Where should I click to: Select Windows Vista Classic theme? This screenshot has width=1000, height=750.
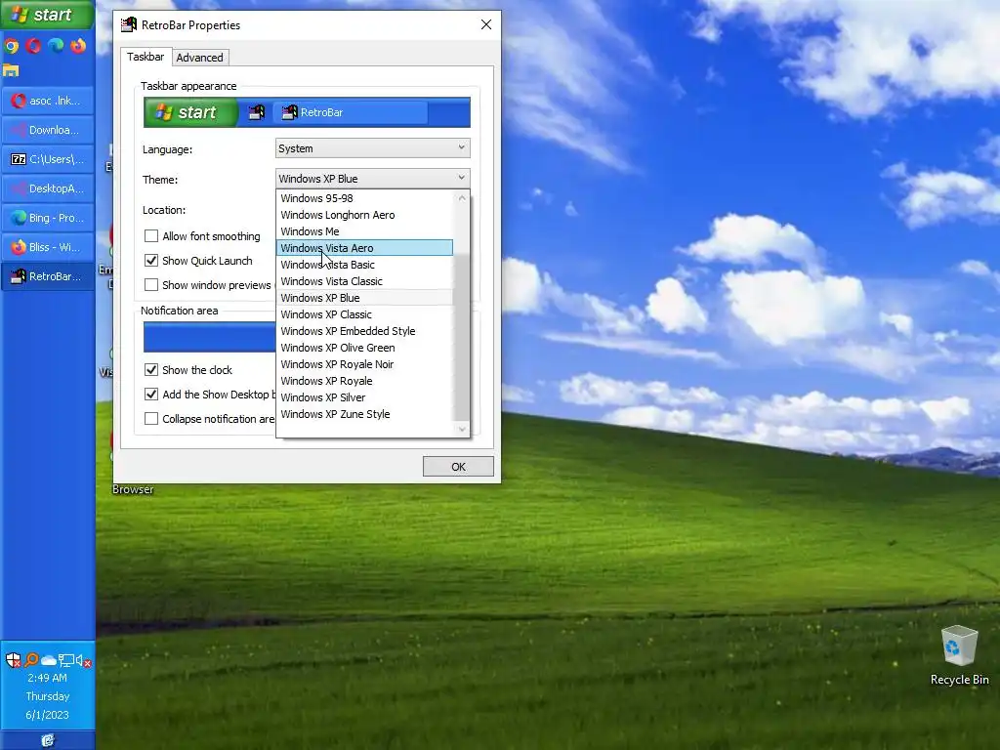(x=365, y=281)
